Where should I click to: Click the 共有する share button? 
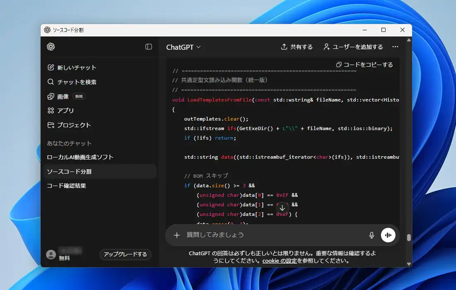[297, 47]
